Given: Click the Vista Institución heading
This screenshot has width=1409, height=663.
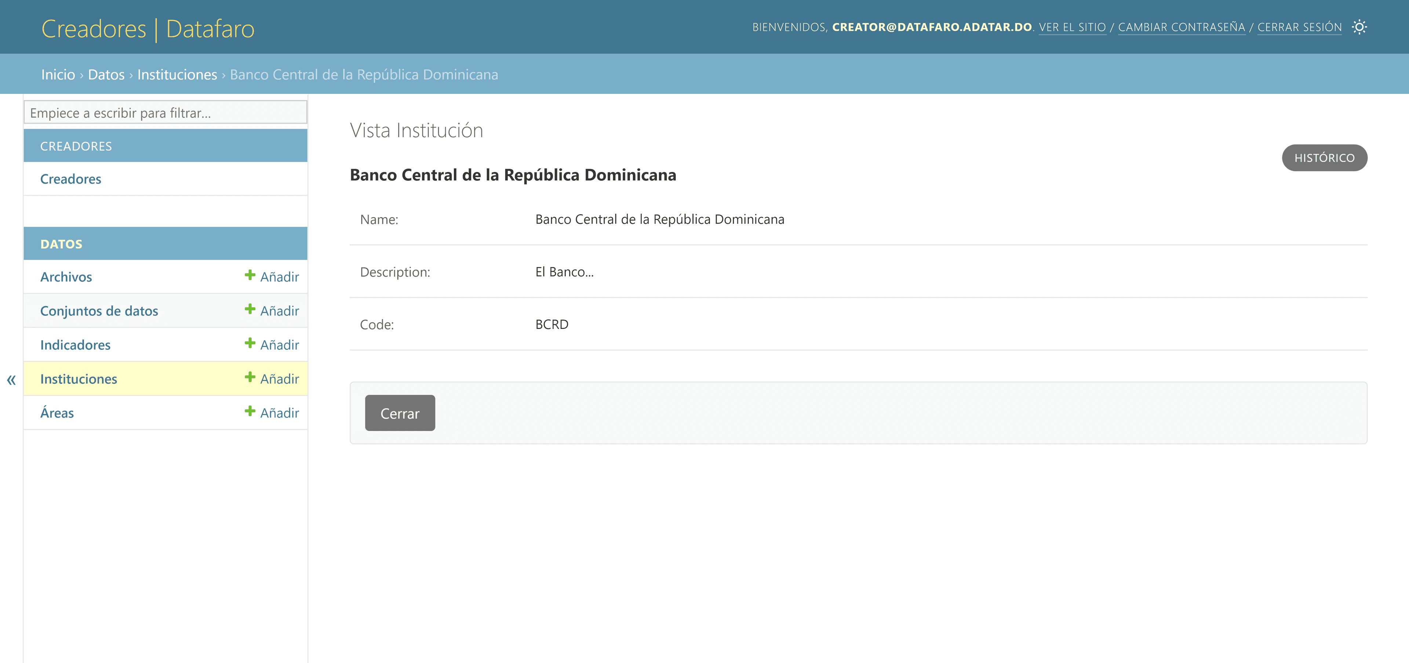Looking at the screenshot, I should (x=416, y=130).
